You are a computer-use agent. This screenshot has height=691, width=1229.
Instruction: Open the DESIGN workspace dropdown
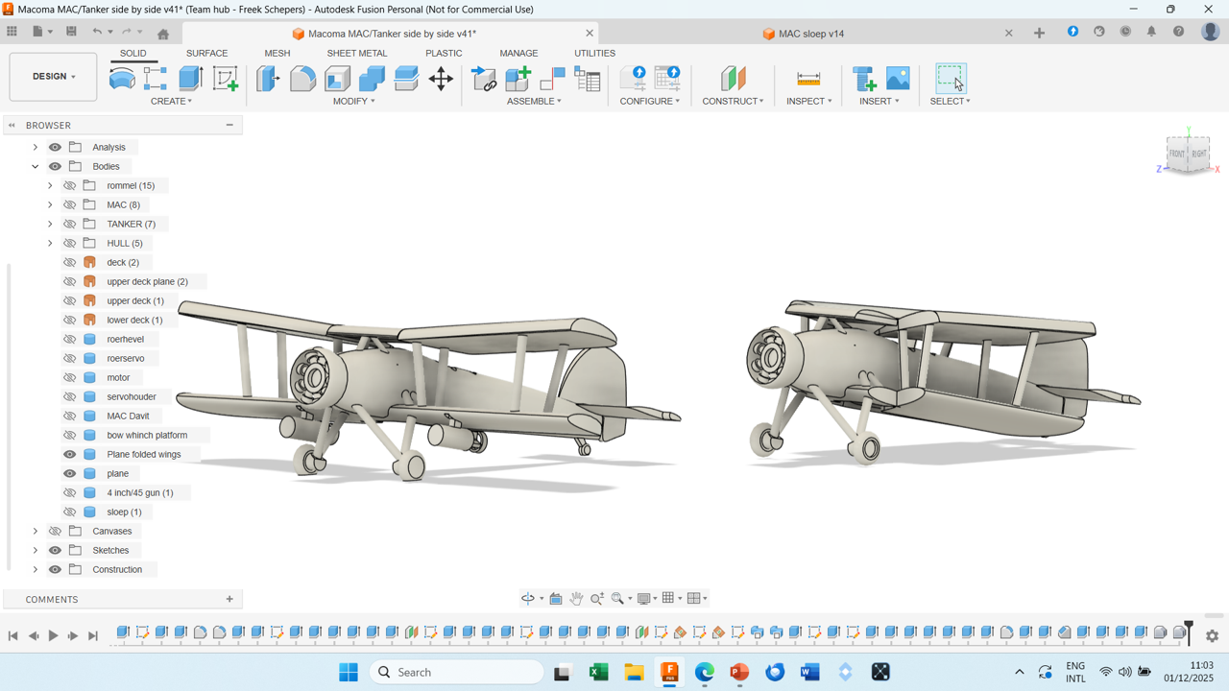click(x=53, y=77)
